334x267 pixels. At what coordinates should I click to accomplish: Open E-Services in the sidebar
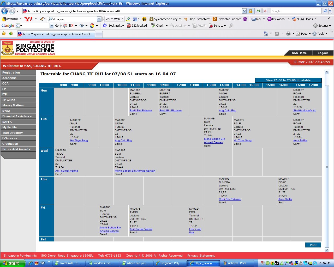tap(18, 138)
